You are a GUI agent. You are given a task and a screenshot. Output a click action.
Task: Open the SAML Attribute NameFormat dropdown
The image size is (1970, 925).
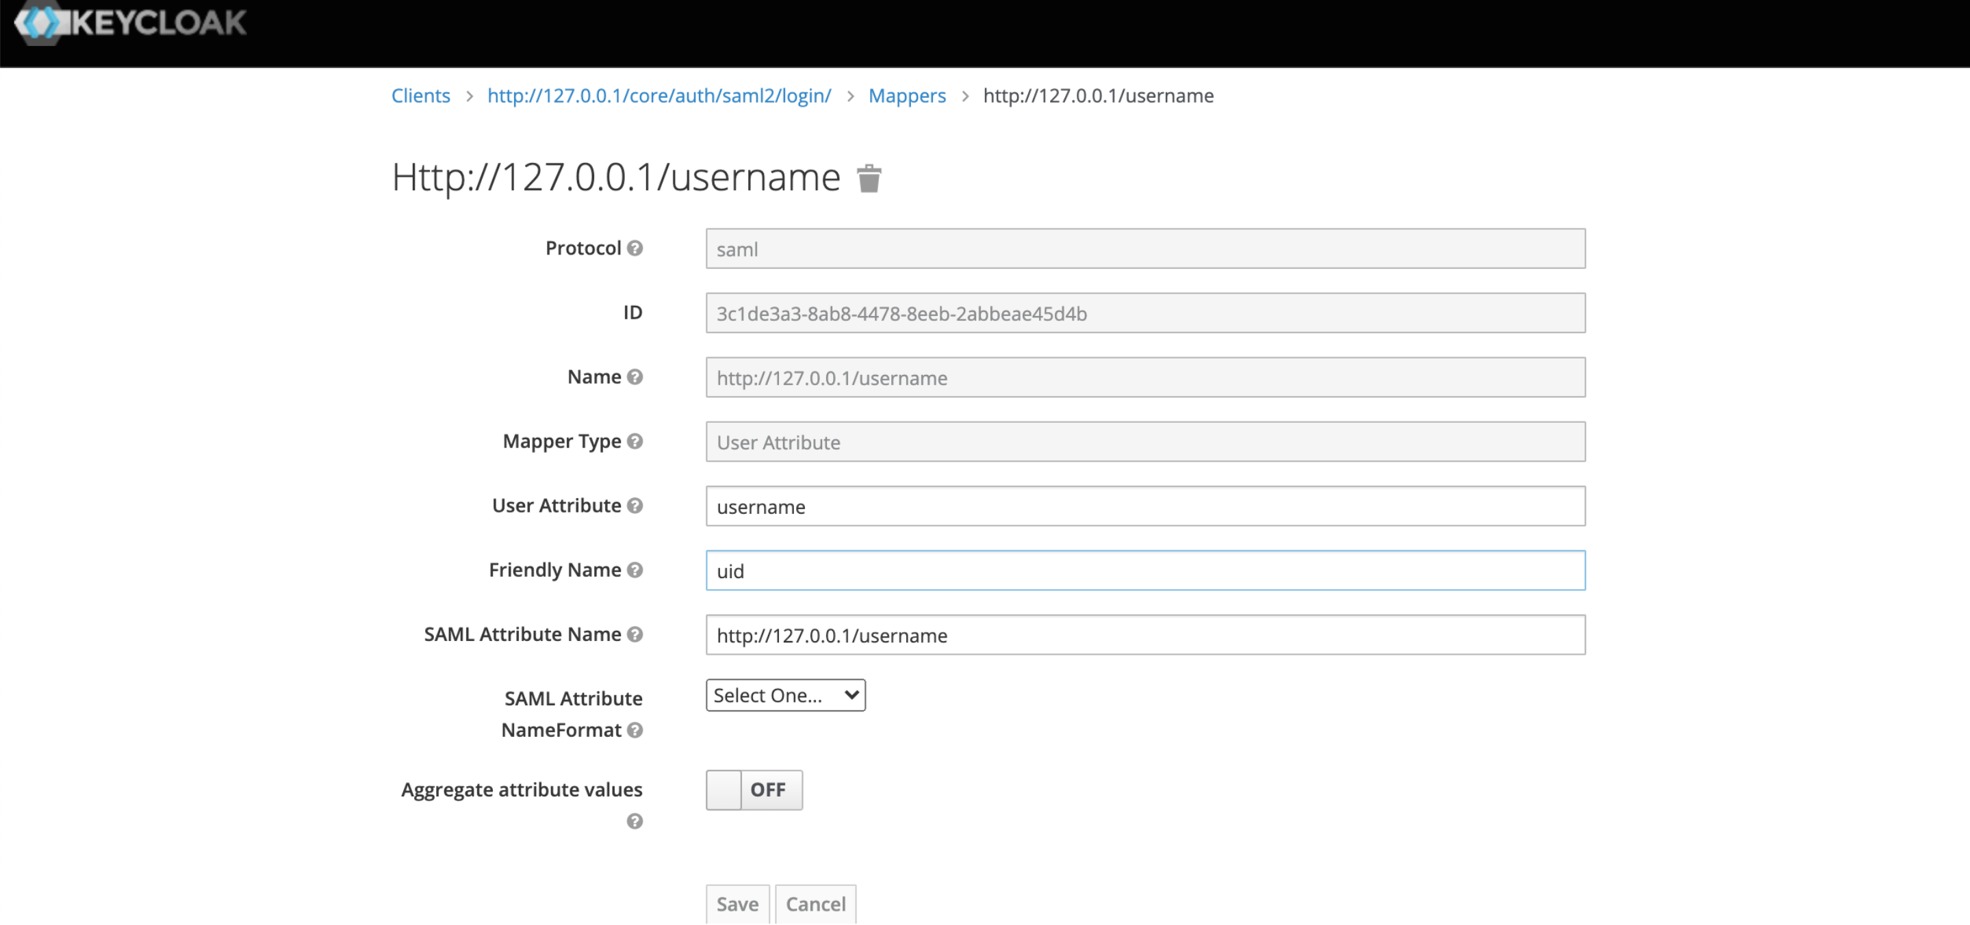point(784,695)
